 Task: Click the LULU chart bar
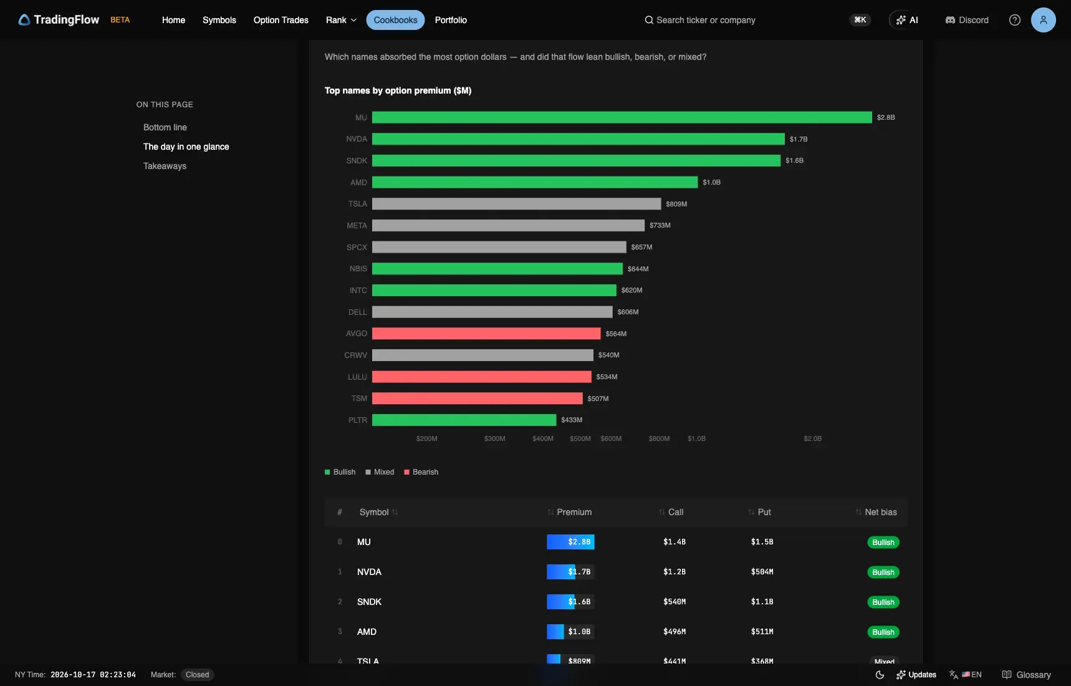click(482, 377)
